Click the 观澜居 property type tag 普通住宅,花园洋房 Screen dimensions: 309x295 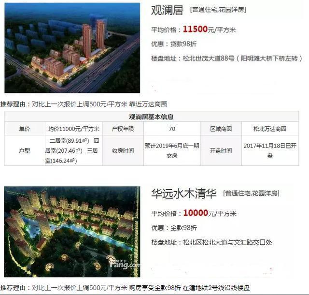[x=218, y=10]
